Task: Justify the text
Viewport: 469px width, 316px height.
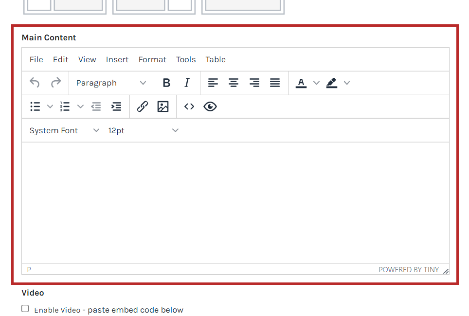Action: (275, 83)
